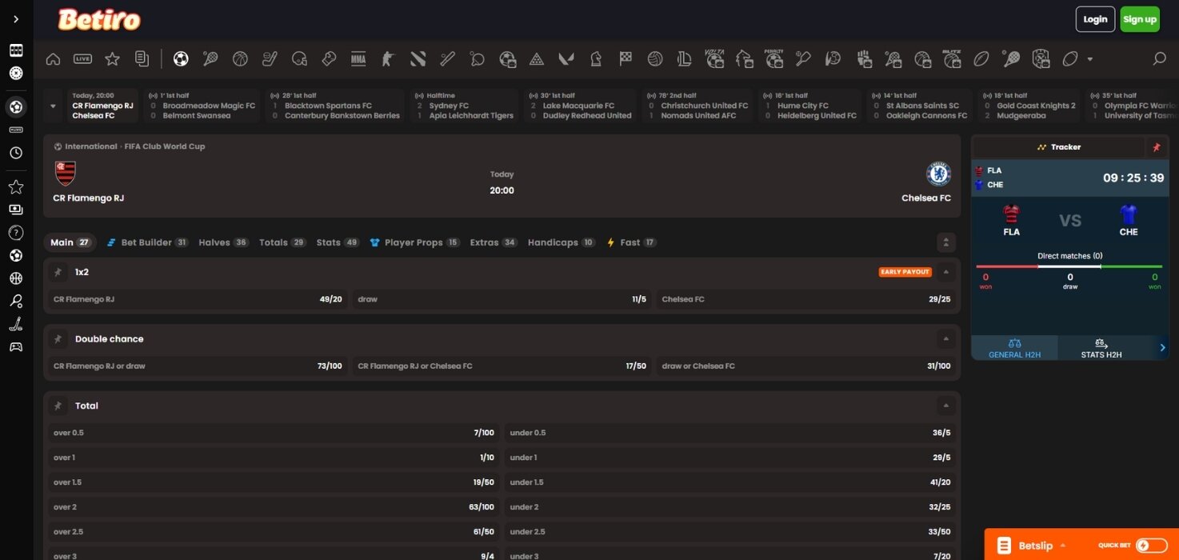
Task: Toggle the Quick Bet switch
Action: 1152,546
